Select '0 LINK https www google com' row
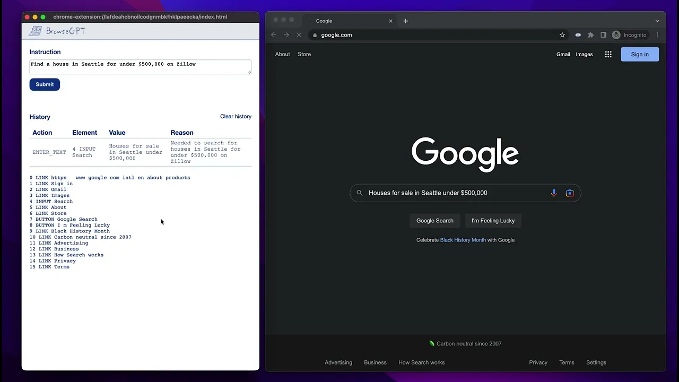The width and height of the screenshot is (679, 382). point(110,178)
